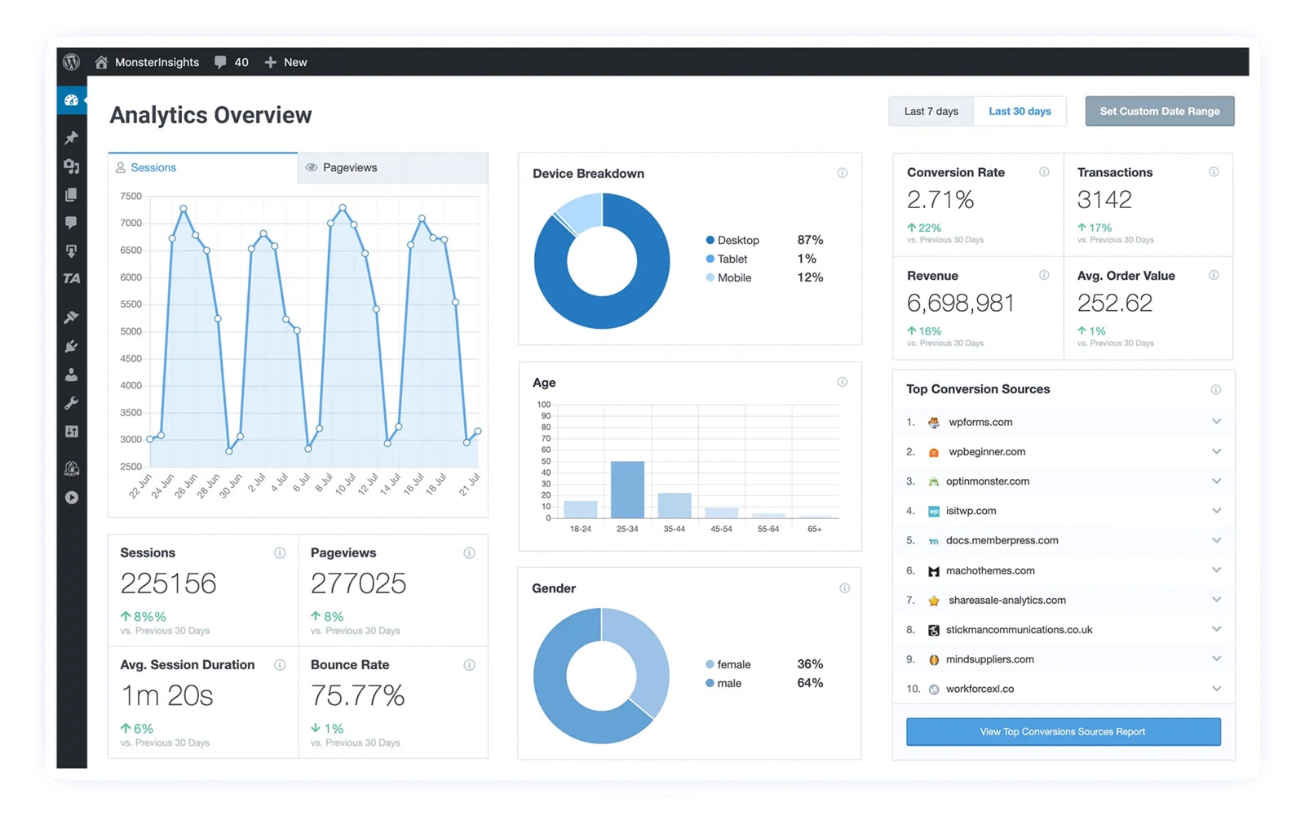The height and width of the screenshot is (816, 1305).
Task: Open Pages from the sidebar
Action: coord(72,195)
